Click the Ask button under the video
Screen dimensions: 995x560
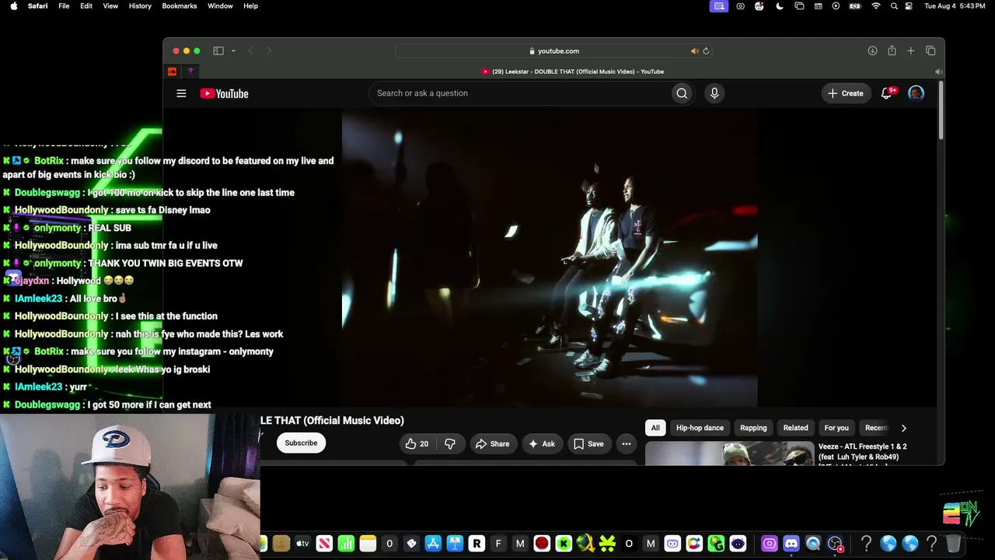point(541,443)
